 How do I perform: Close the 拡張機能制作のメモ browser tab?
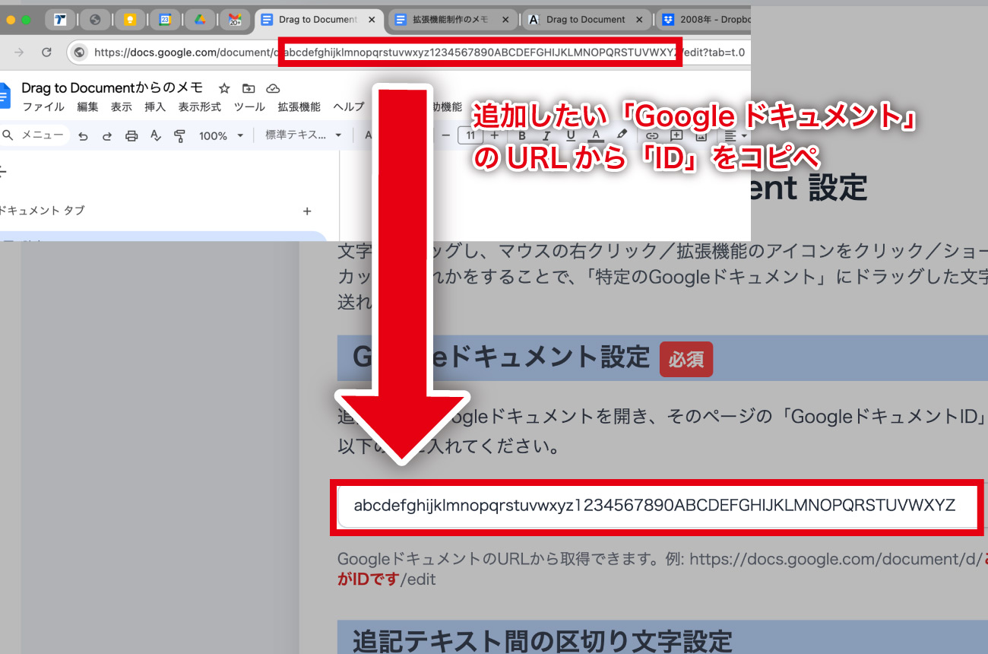pos(506,20)
